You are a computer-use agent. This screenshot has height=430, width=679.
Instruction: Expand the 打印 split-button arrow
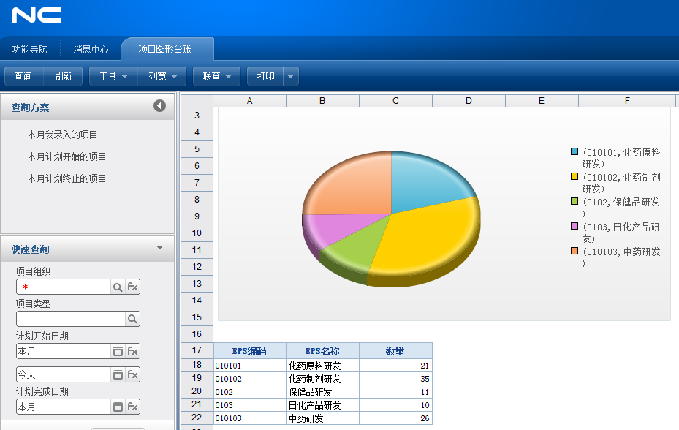291,76
